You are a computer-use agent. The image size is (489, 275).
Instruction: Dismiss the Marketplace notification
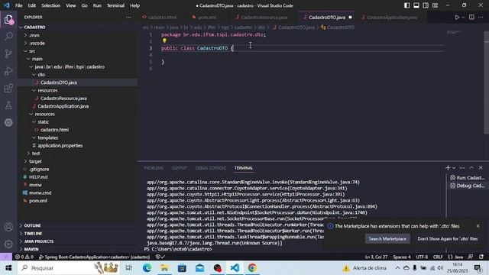tap(478, 226)
